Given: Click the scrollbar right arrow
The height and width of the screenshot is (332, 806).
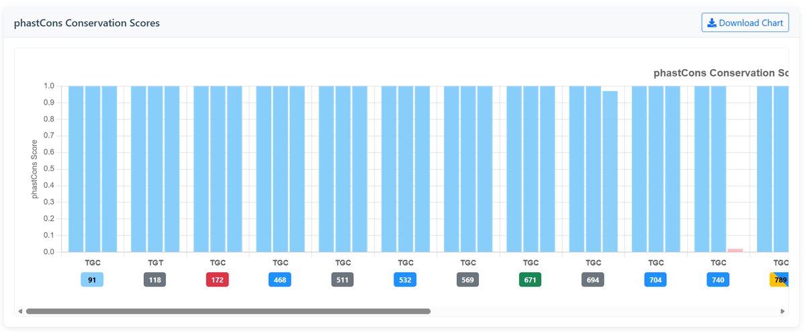Looking at the screenshot, I should [x=782, y=311].
